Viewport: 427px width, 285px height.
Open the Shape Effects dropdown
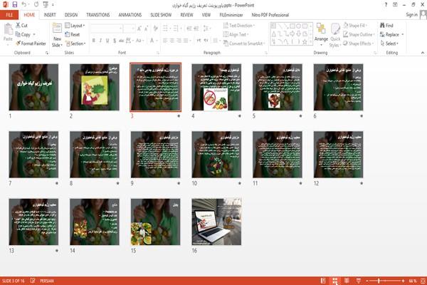tap(359, 43)
